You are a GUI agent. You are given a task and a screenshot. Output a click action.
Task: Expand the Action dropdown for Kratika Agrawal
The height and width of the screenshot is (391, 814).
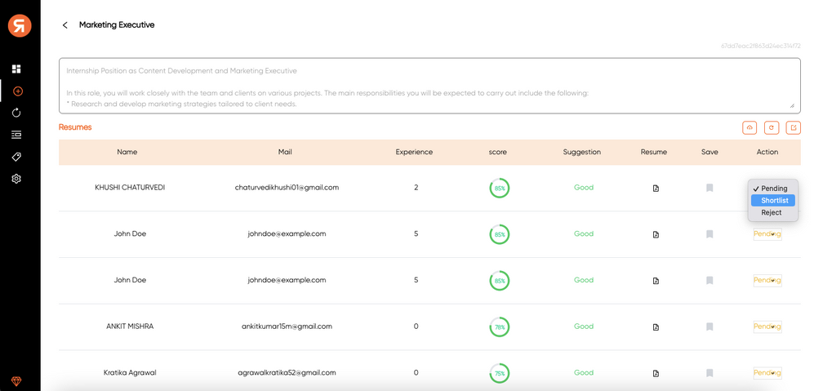767,373
